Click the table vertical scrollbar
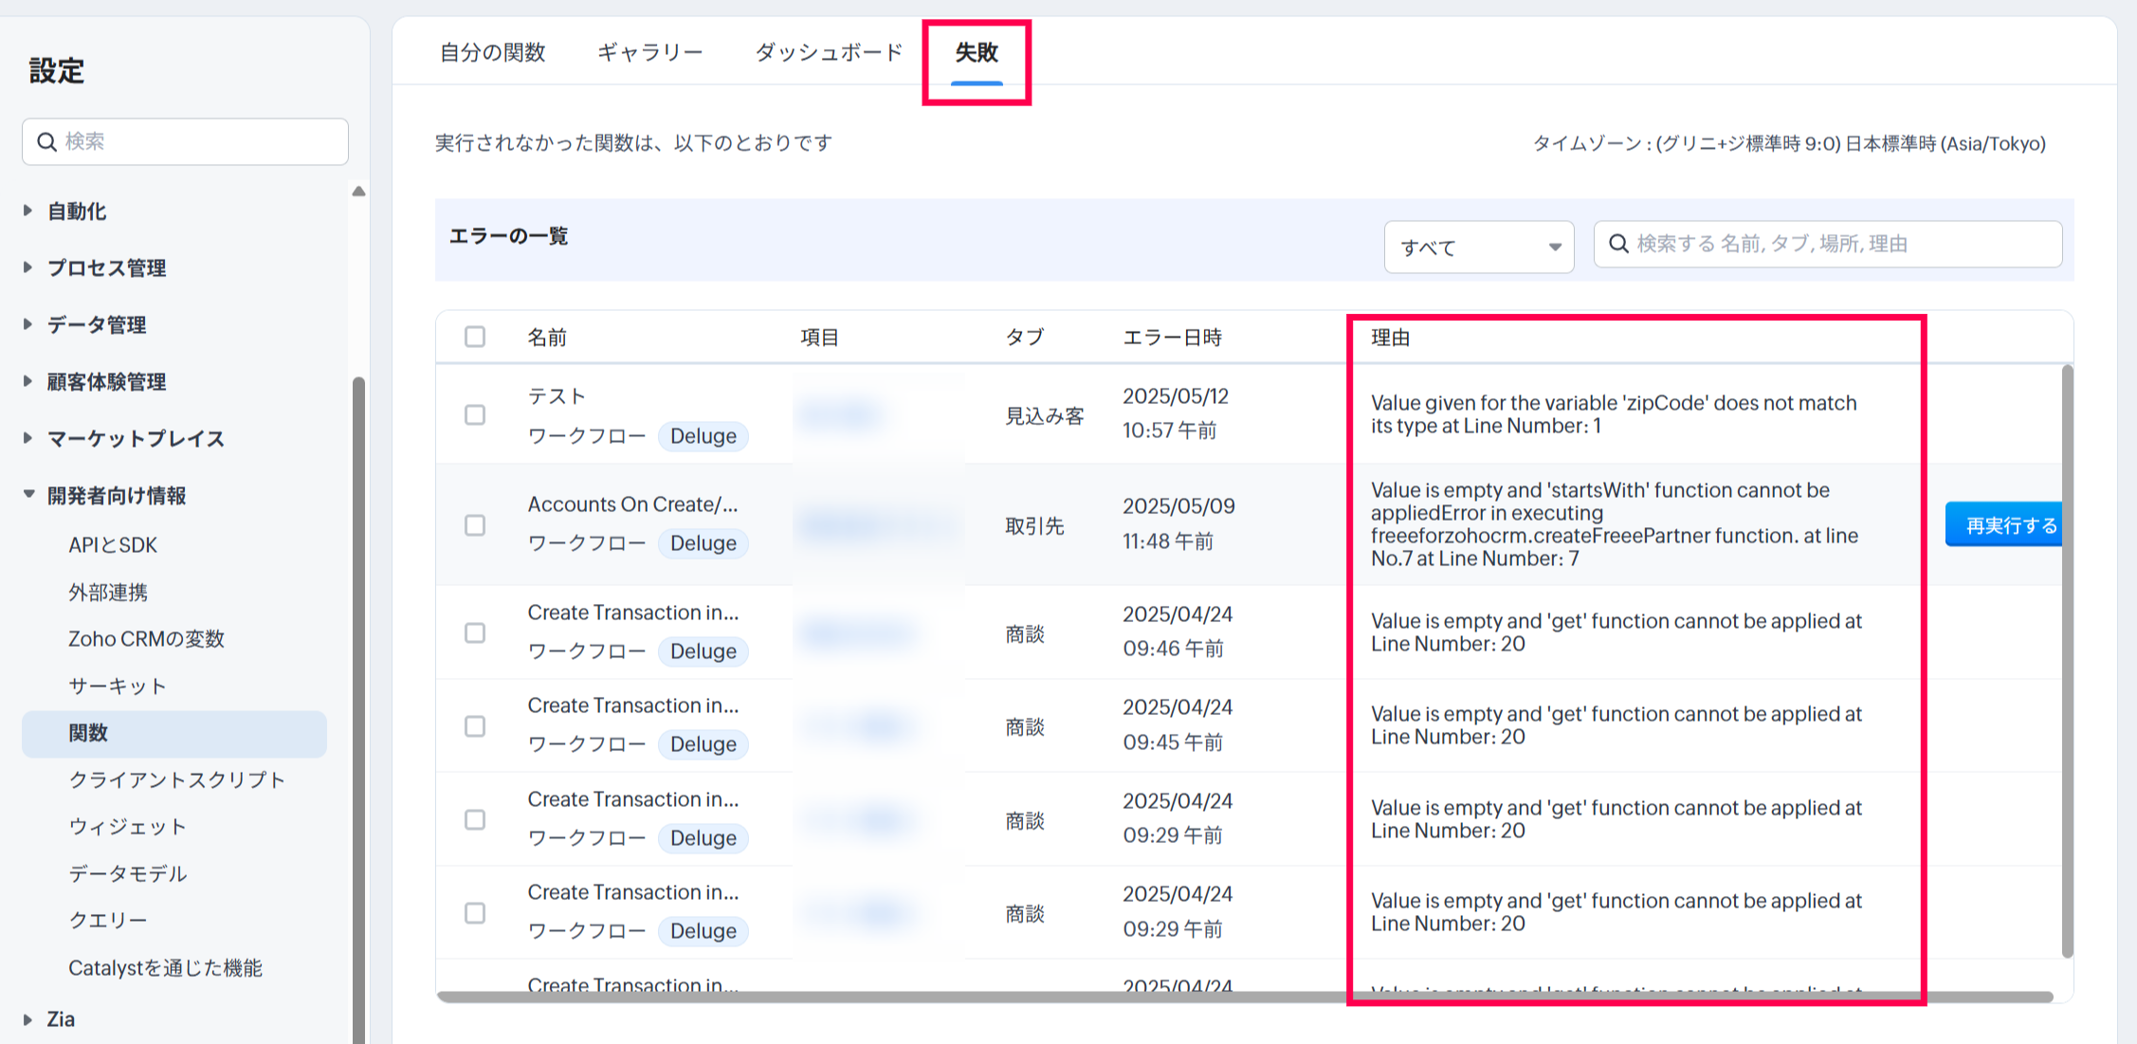This screenshot has width=2137, height=1044. pos(2067,664)
